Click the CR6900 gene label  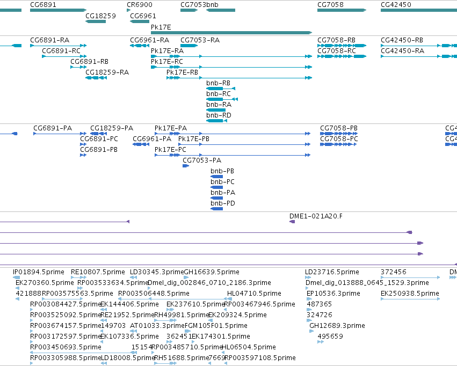(139, 5)
